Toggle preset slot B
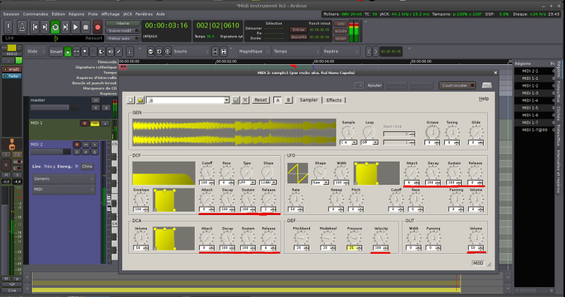The image size is (565, 297). pyautogui.click(x=288, y=100)
